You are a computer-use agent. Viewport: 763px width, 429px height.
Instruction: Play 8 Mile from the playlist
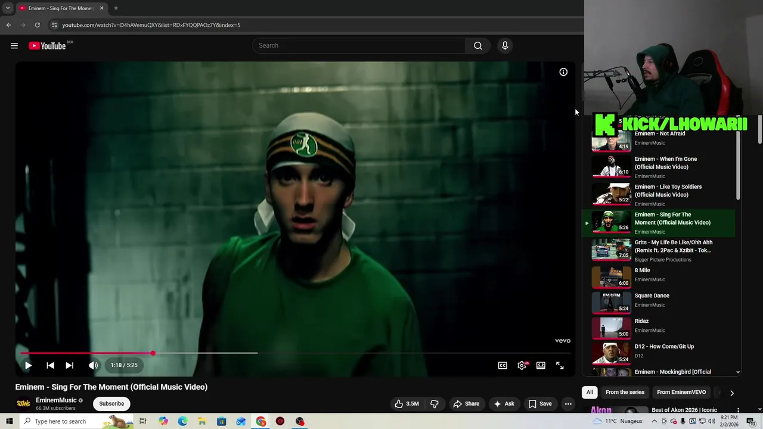pyautogui.click(x=659, y=276)
